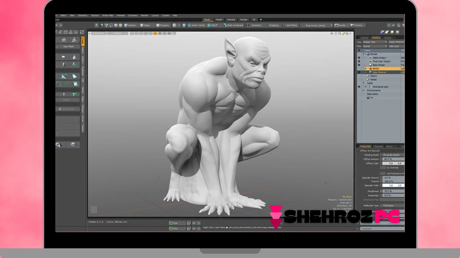
Task: Collapse the Diffuse and Specular section
Action: point(358,151)
